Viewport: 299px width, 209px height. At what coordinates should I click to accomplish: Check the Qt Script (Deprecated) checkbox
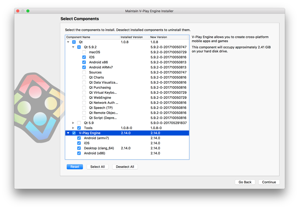(84, 118)
